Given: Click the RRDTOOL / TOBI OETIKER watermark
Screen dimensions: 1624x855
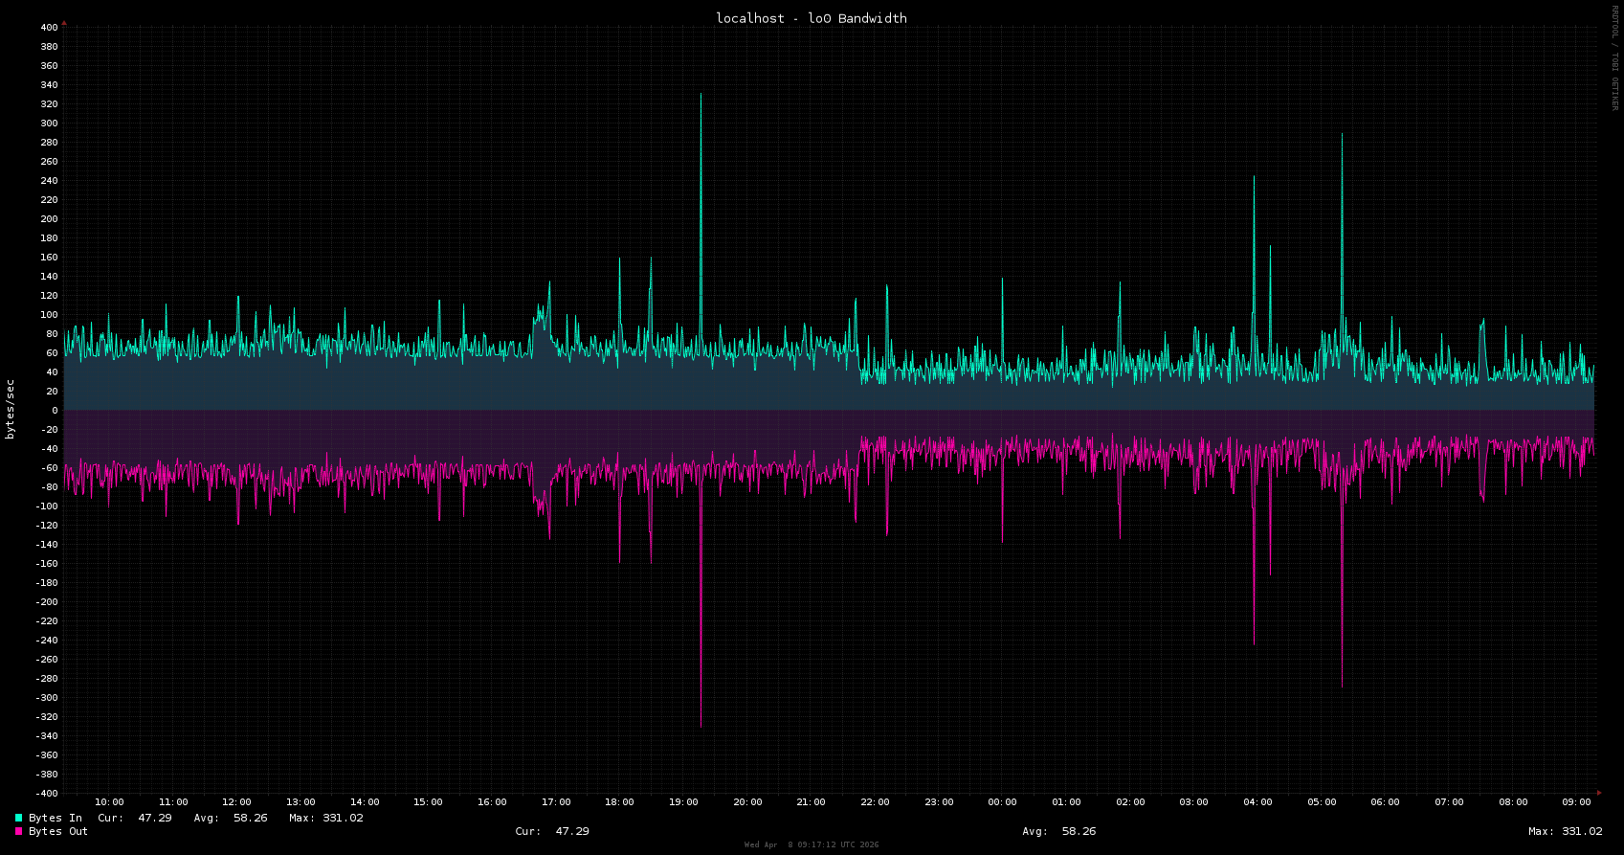Looking at the screenshot, I should 1614,57.
